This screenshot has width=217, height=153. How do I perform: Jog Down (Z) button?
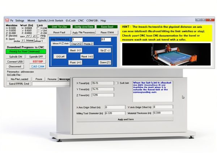(x=105, y=62)
